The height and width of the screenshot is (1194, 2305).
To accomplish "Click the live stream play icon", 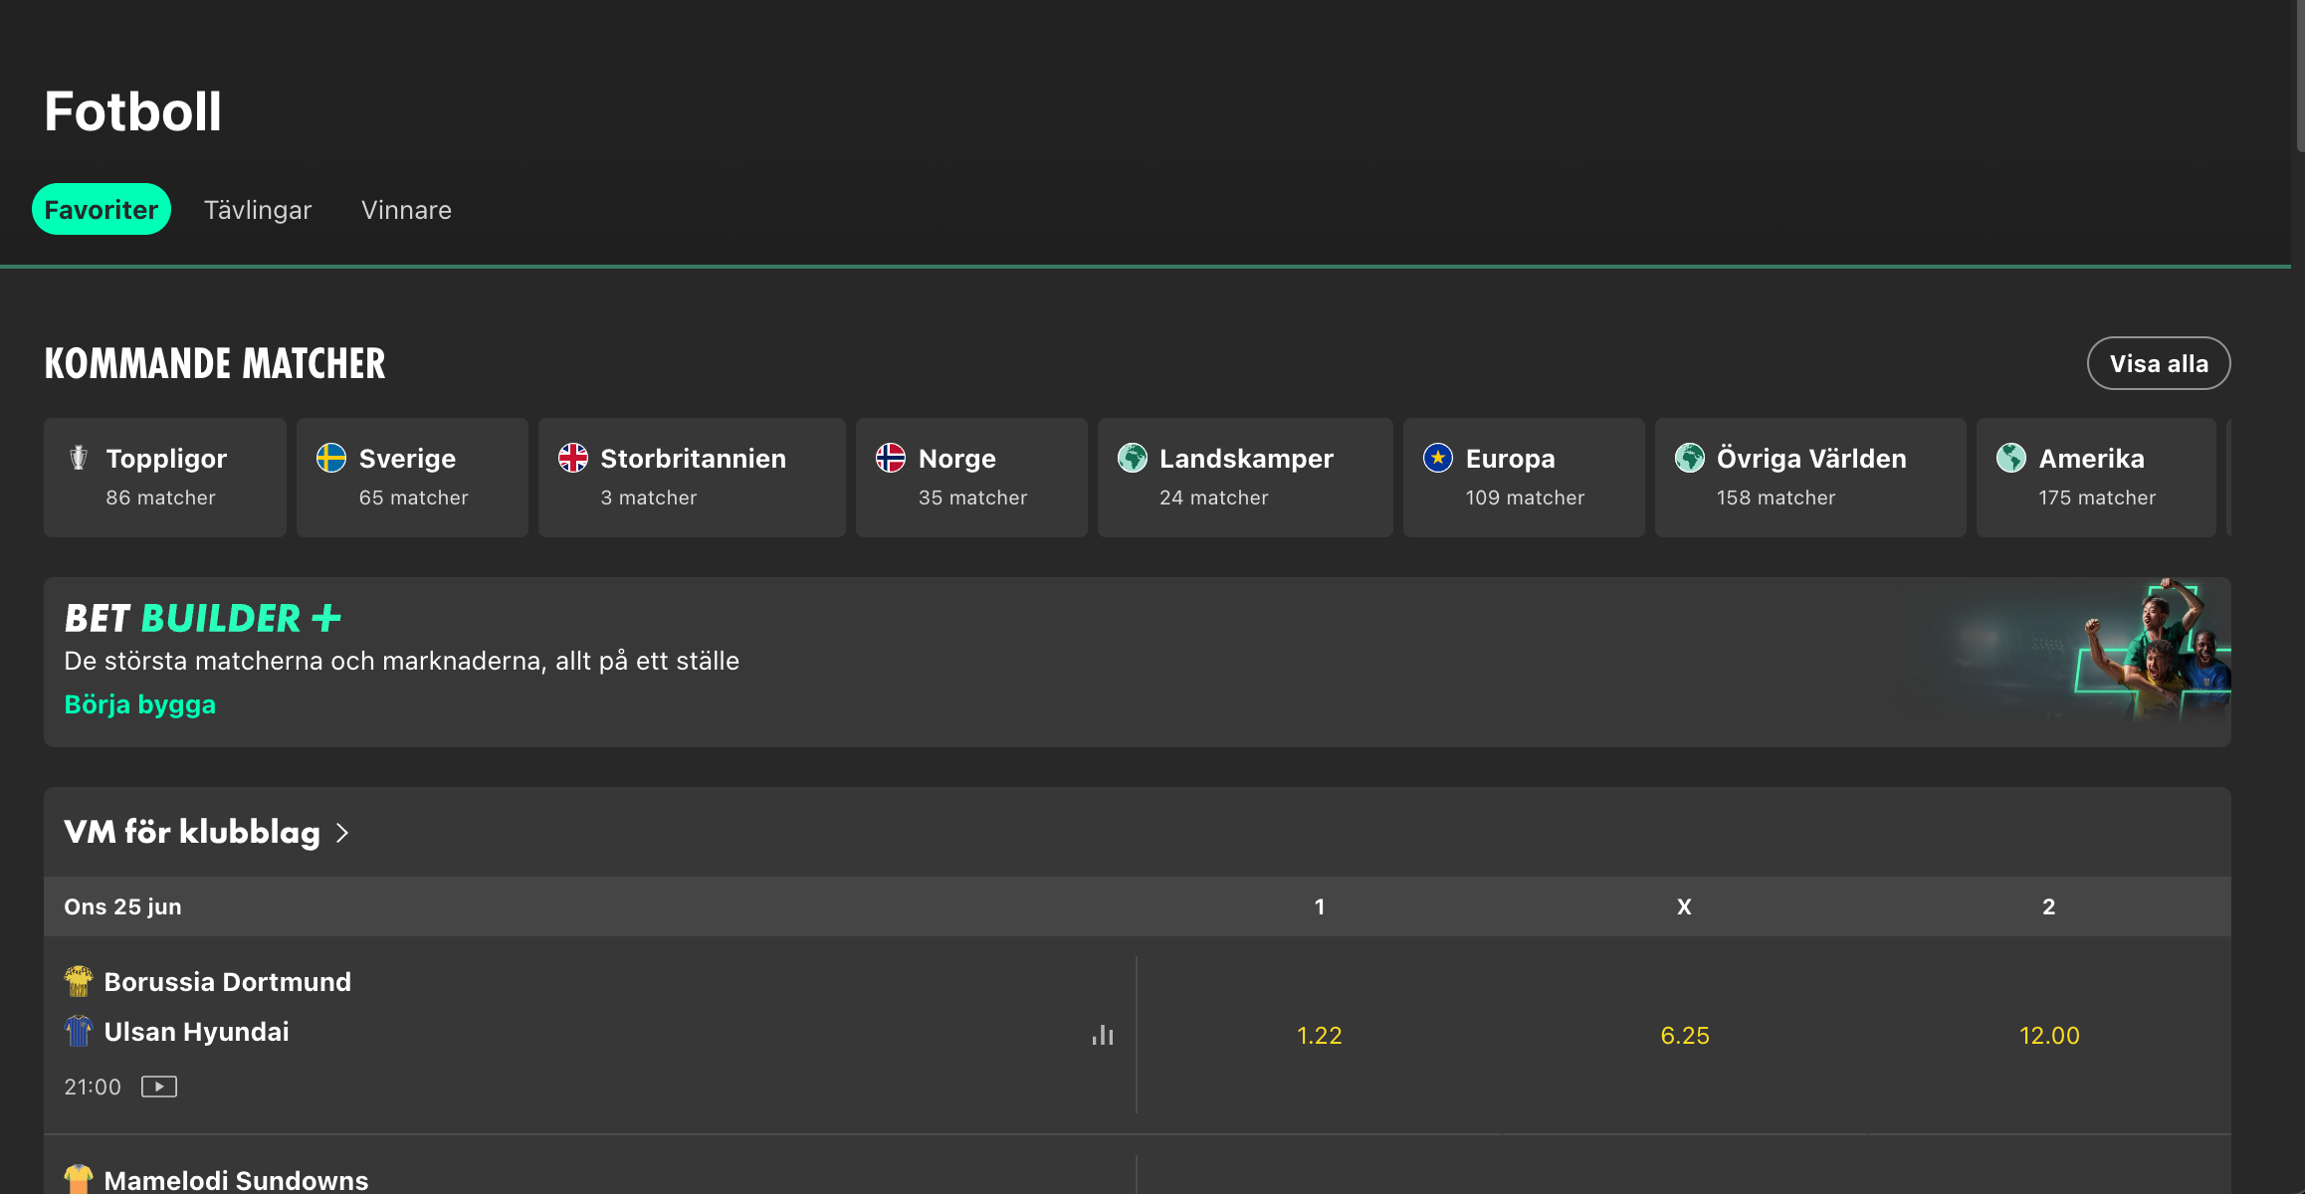I will [x=159, y=1087].
